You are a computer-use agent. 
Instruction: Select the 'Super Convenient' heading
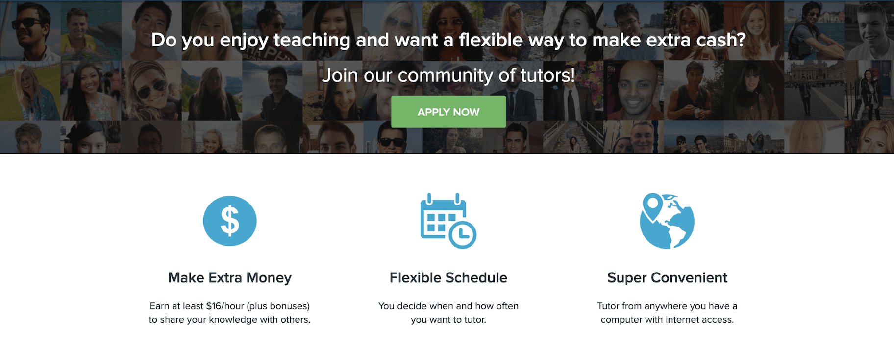pyautogui.click(x=667, y=277)
